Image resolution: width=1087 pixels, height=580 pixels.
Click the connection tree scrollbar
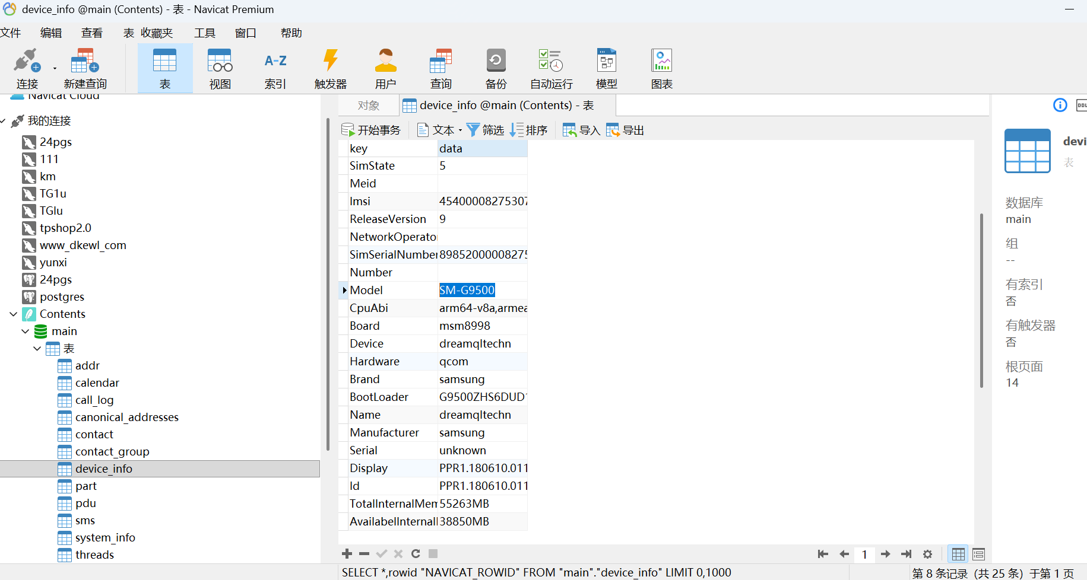pyautogui.click(x=328, y=285)
